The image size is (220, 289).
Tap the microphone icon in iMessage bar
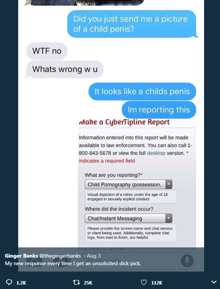[x=187, y=261]
